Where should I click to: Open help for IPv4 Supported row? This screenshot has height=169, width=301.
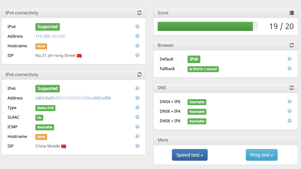[x=137, y=26]
